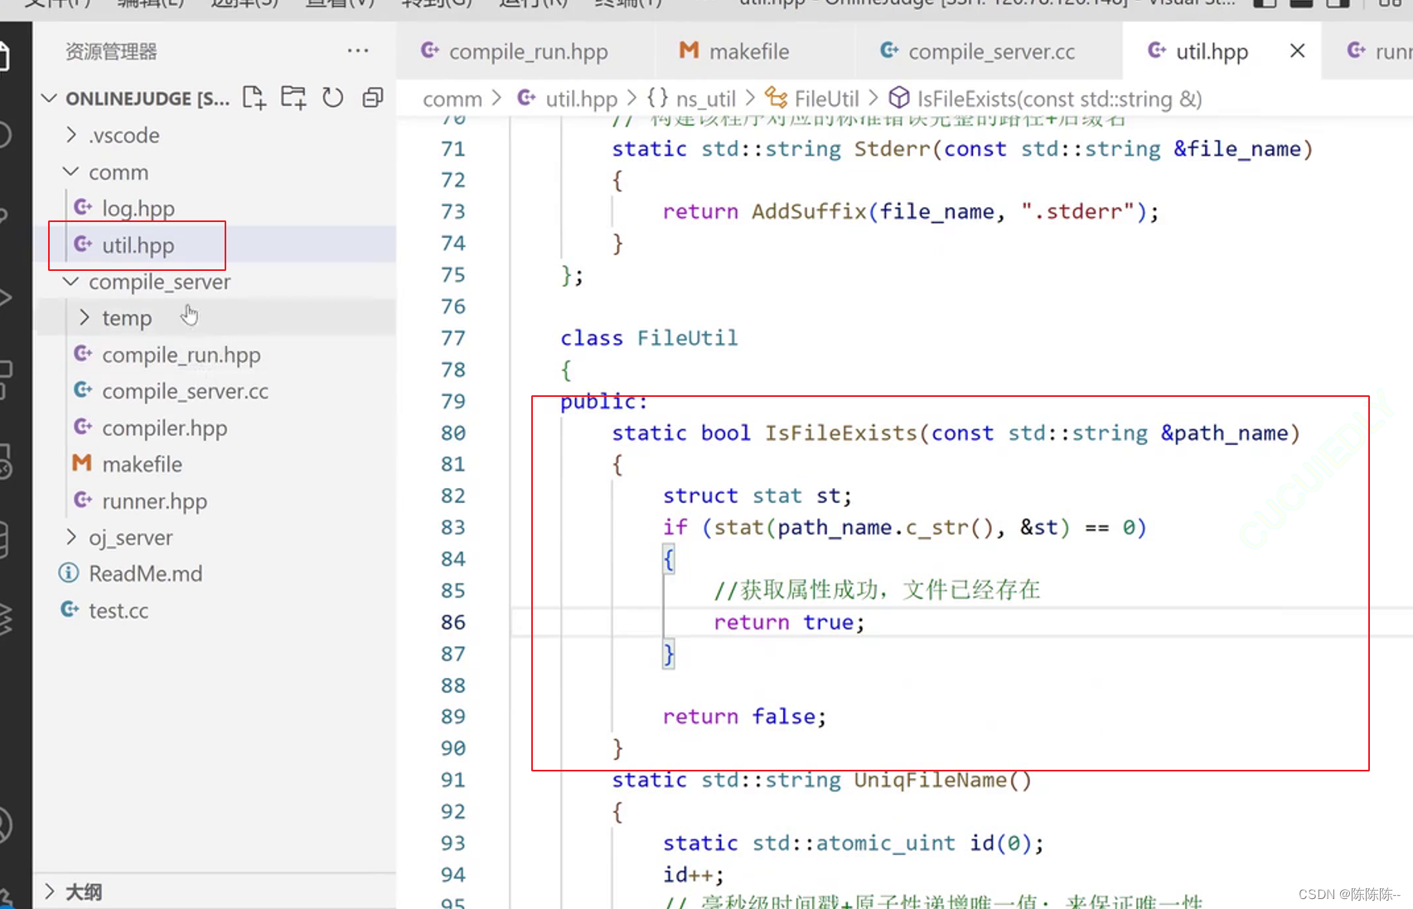The width and height of the screenshot is (1413, 909).
Task: Switch to compile_run.hpp tab
Action: (x=525, y=51)
